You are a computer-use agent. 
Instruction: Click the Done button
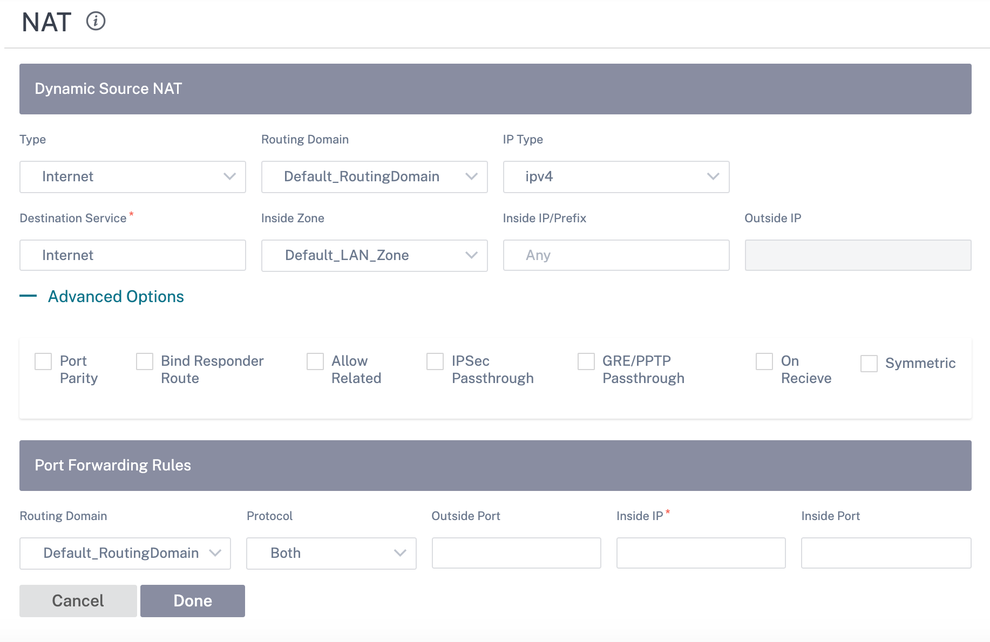click(193, 601)
